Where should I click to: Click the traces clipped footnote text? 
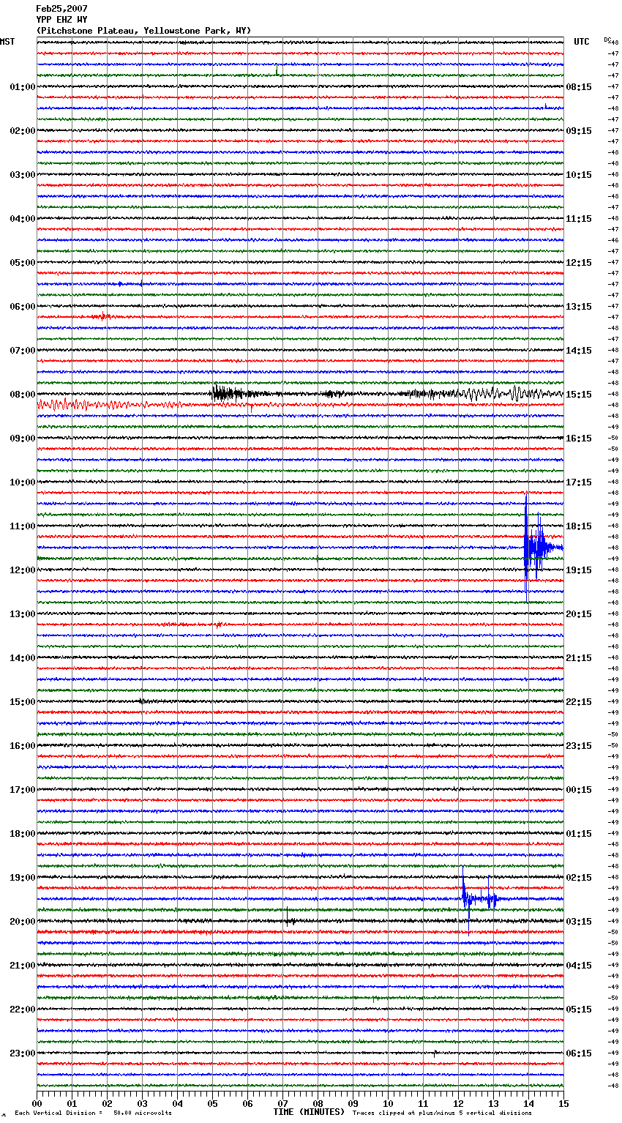(442, 1113)
